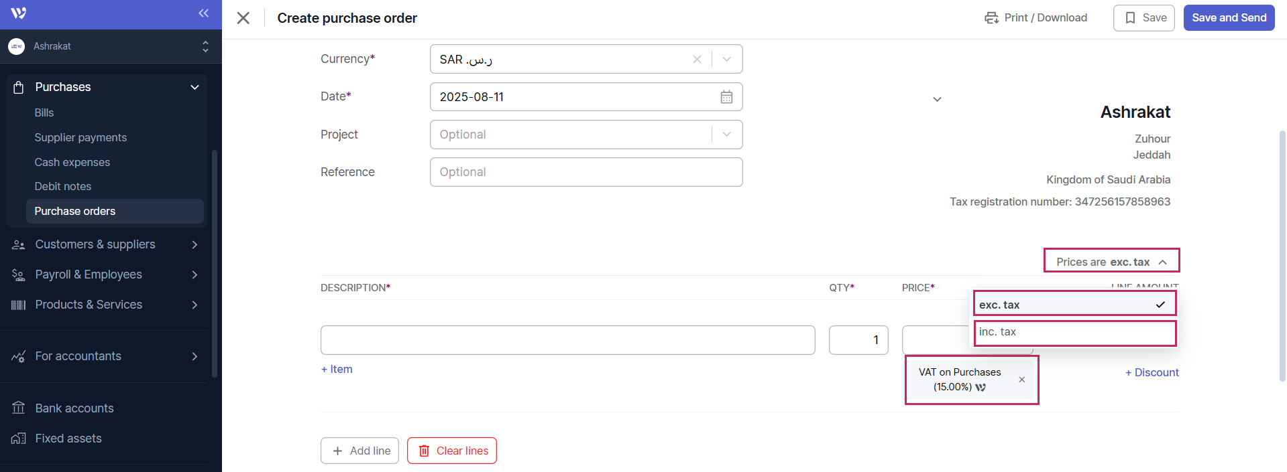
Task: Click the Print / Download printer icon
Action: point(991,18)
